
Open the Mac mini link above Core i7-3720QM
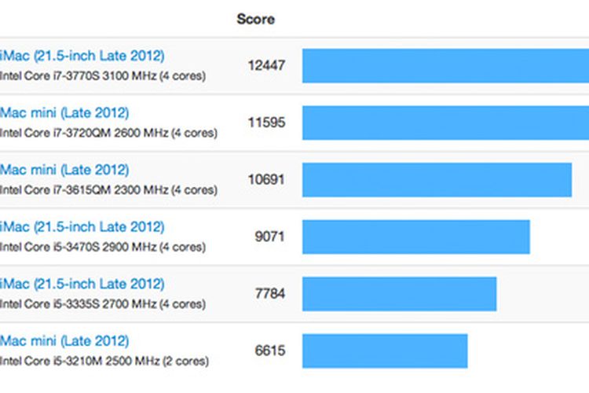point(64,112)
